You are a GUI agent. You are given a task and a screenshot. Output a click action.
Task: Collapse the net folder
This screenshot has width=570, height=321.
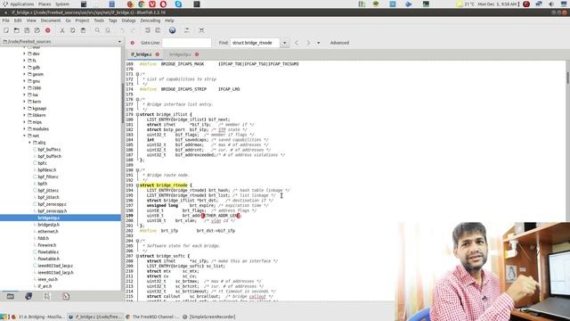pyautogui.click(x=24, y=136)
